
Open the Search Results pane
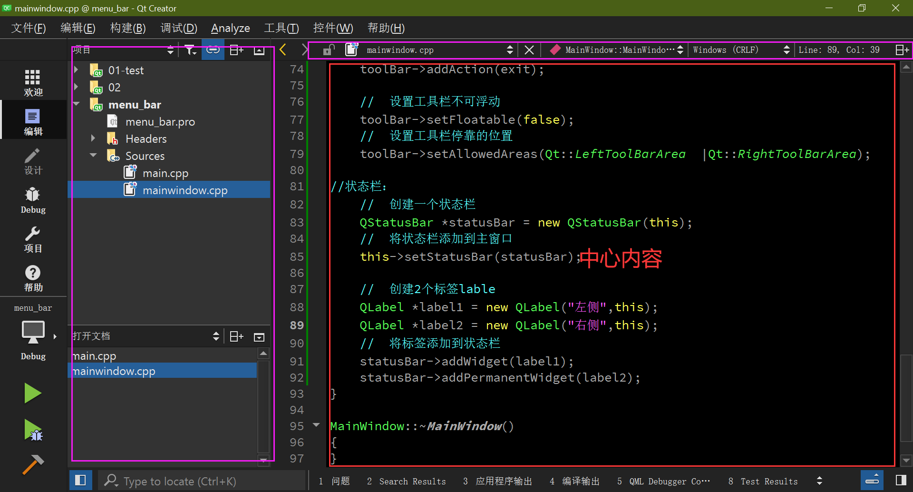407,481
